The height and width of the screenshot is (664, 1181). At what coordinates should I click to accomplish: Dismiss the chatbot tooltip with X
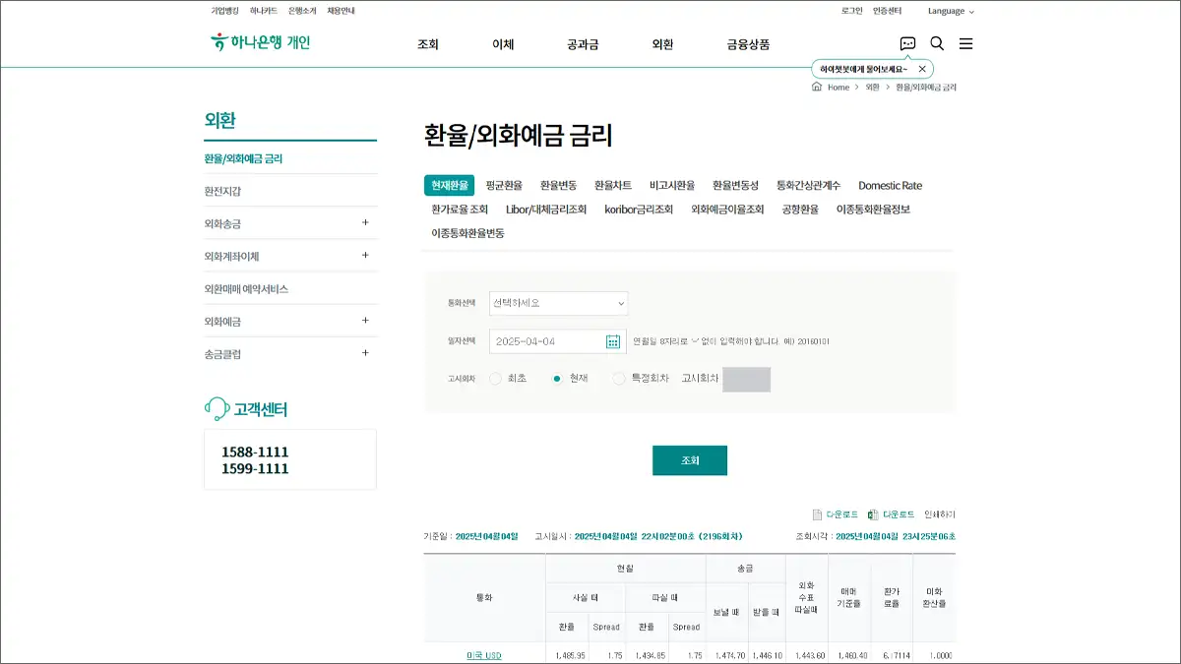pos(921,68)
